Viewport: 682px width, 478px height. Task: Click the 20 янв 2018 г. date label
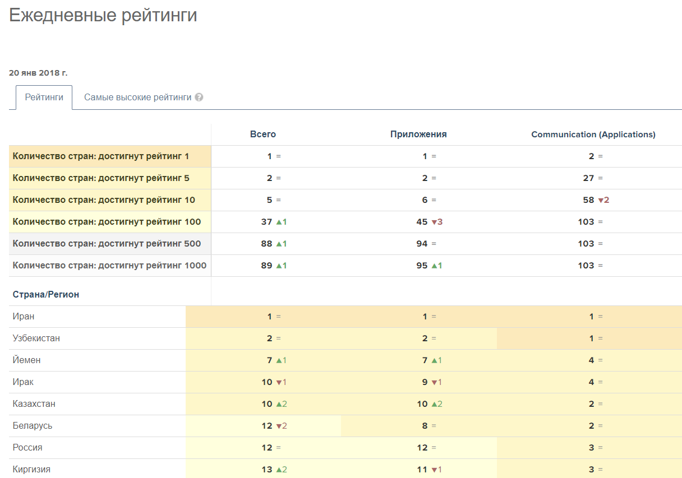tap(38, 73)
